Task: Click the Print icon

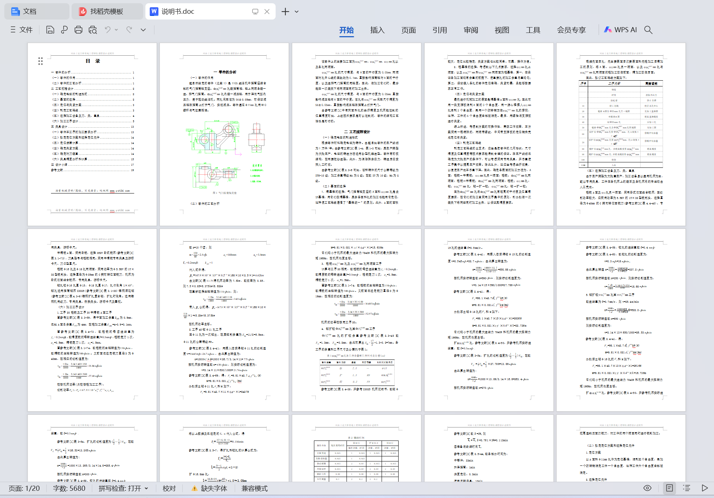Action: coord(78,30)
